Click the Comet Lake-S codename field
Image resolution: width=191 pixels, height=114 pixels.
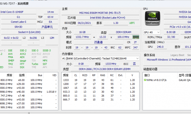click(x=19, y=22)
